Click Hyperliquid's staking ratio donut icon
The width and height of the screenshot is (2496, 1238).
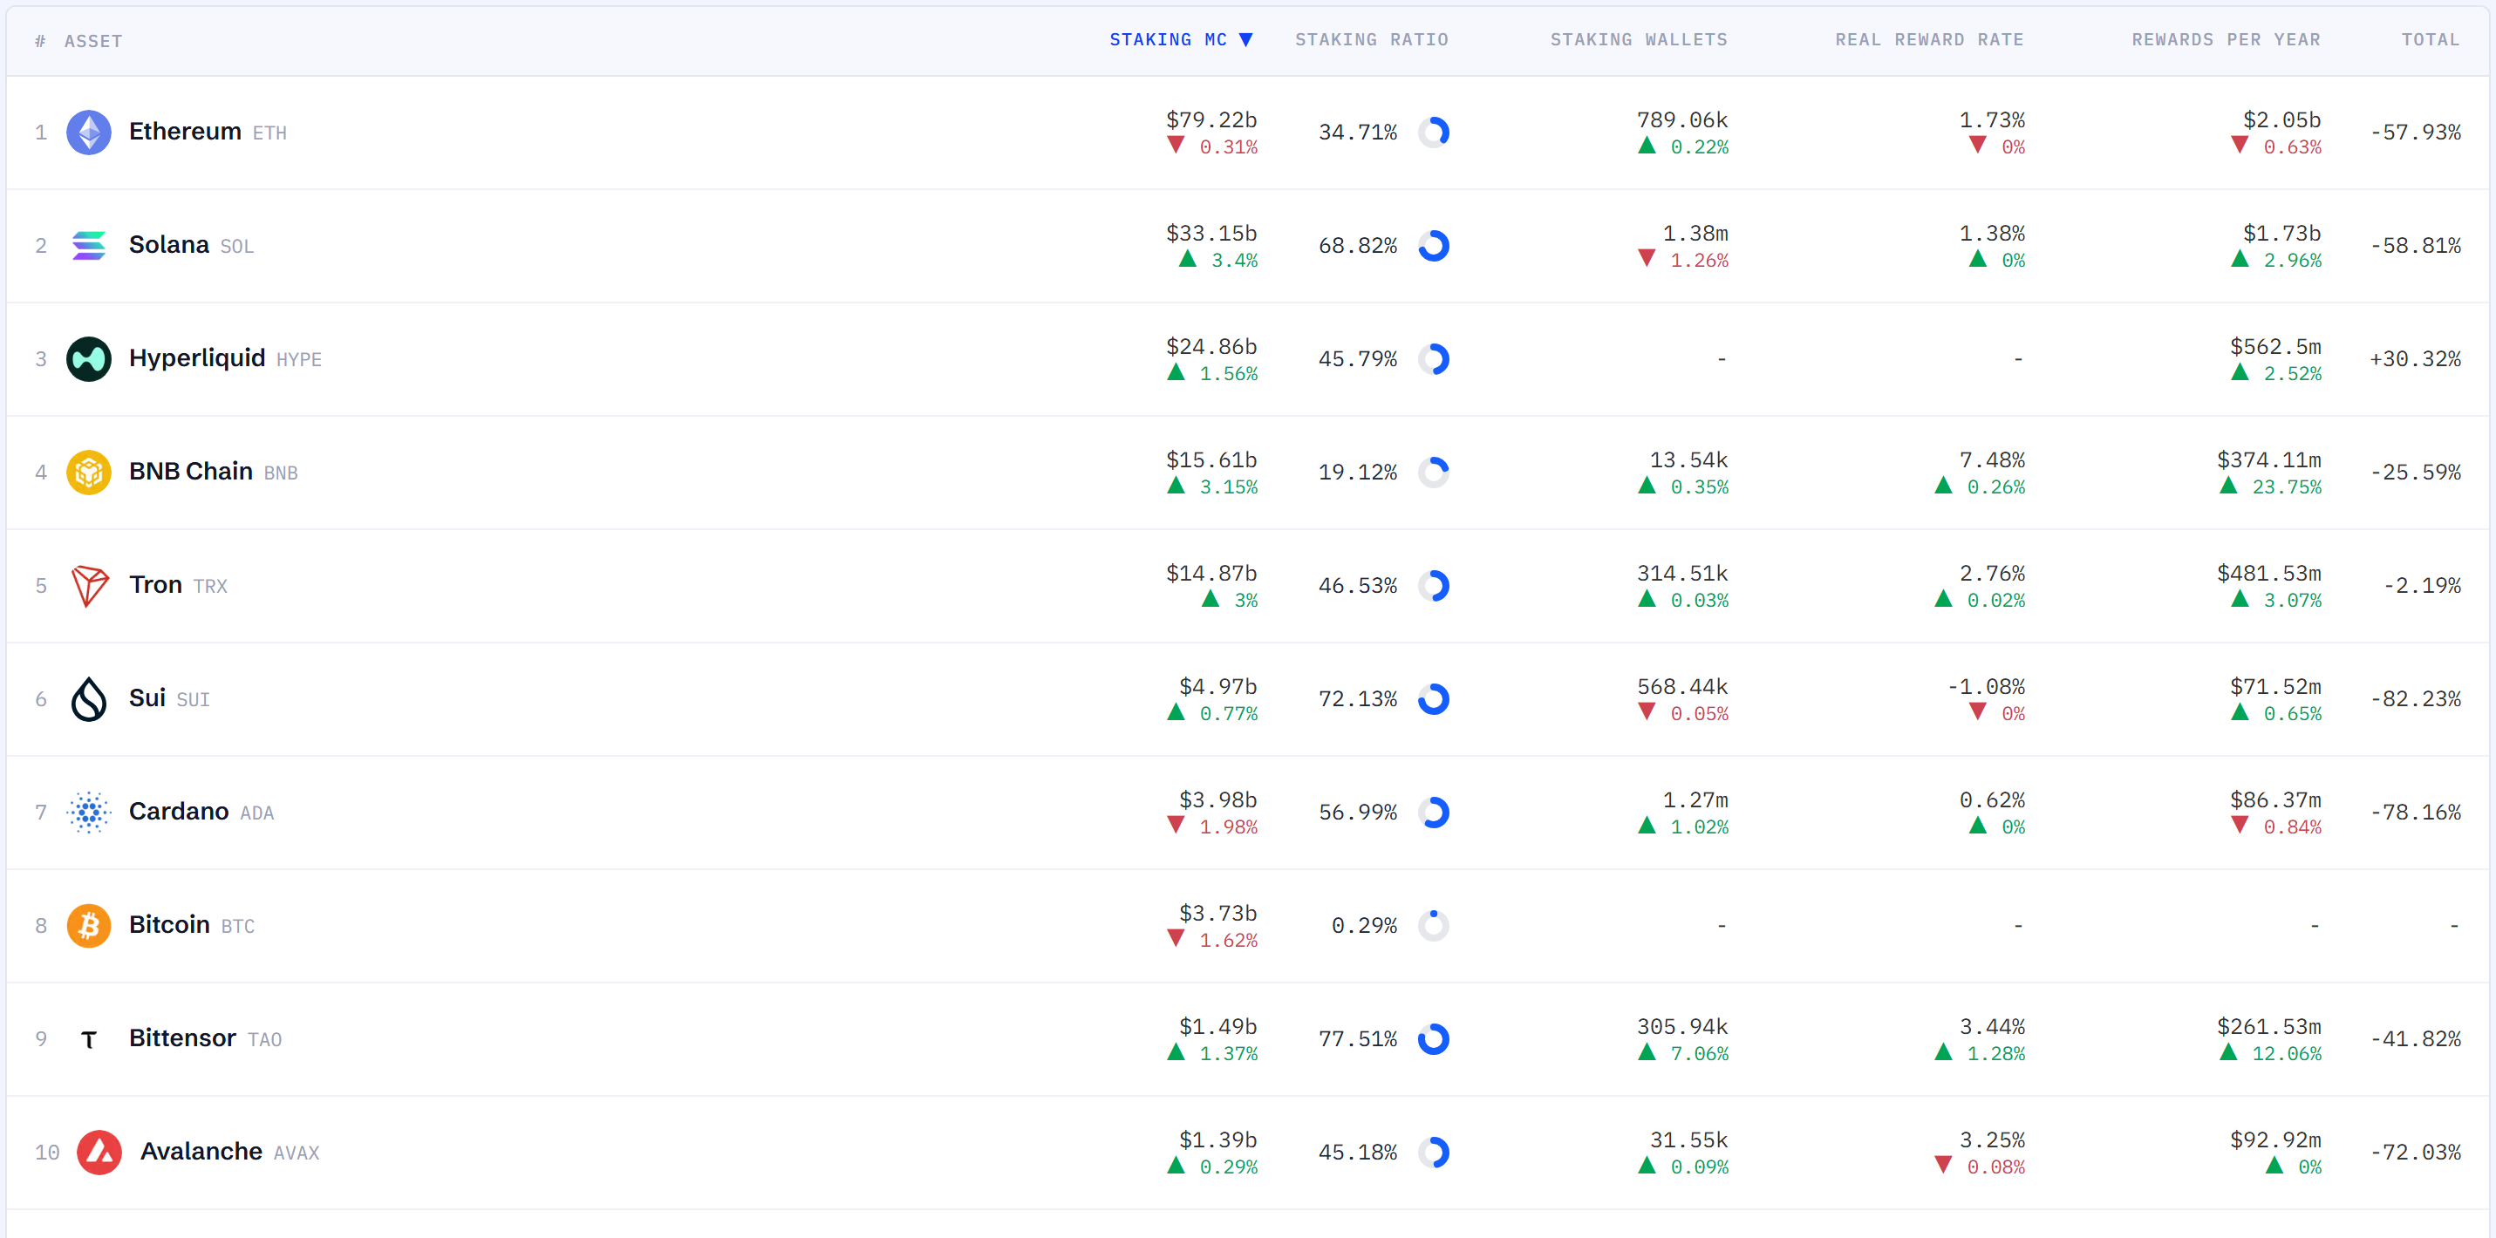1433,358
